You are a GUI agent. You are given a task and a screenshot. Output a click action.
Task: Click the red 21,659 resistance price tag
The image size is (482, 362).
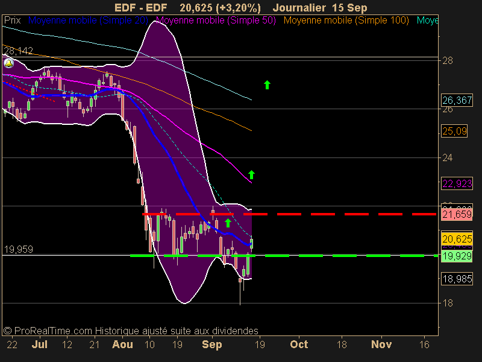tap(457, 214)
